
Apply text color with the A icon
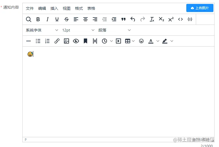(x=151, y=41)
